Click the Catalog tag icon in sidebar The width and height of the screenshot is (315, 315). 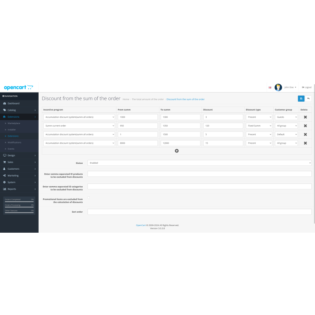(x=4, y=110)
